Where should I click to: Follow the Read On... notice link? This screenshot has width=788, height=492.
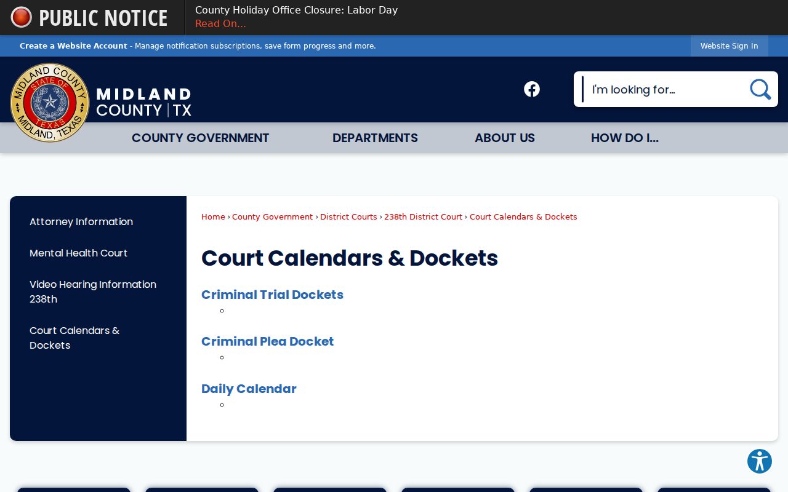(x=220, y=24)
